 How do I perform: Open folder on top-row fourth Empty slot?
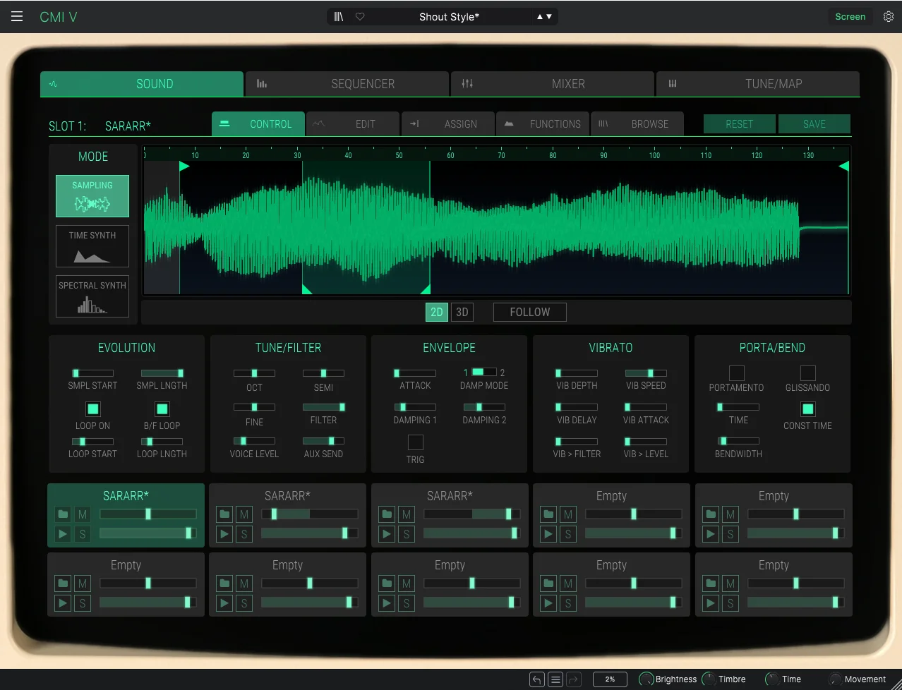click(x=548, y=514)
